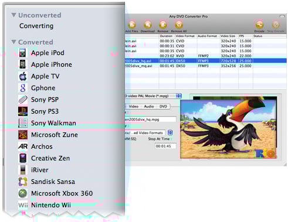Click the Remove toolbar icon
The height and width of the screenshot is (222, 288).
pyautogui.click(x=163, y=25)
